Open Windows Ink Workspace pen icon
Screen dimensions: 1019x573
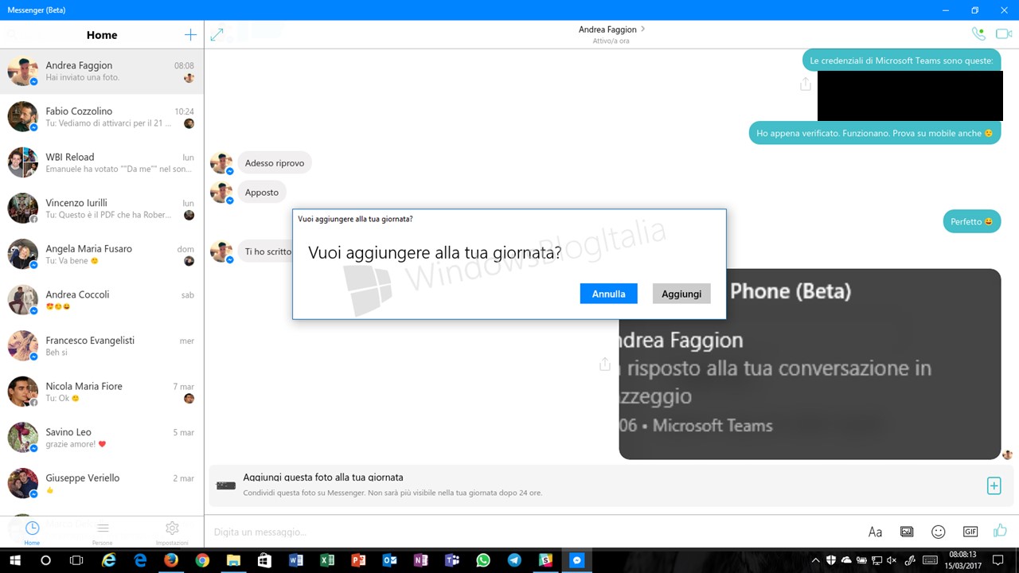(x=909, y=560)
